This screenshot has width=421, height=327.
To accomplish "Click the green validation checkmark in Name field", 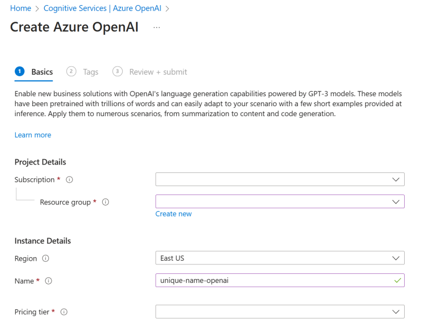I will (398, 280).
